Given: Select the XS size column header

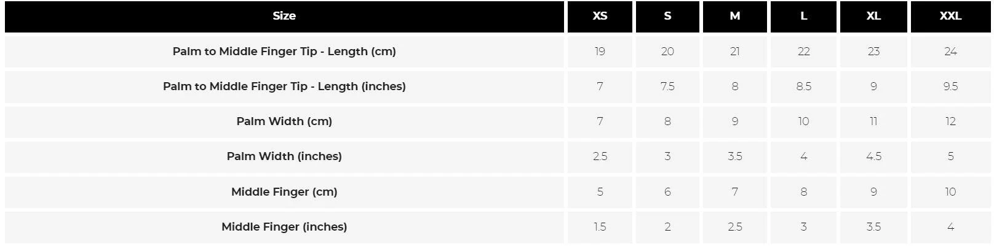Looking at the screenshot, I should pyautogui.click(x=600, y=16).
